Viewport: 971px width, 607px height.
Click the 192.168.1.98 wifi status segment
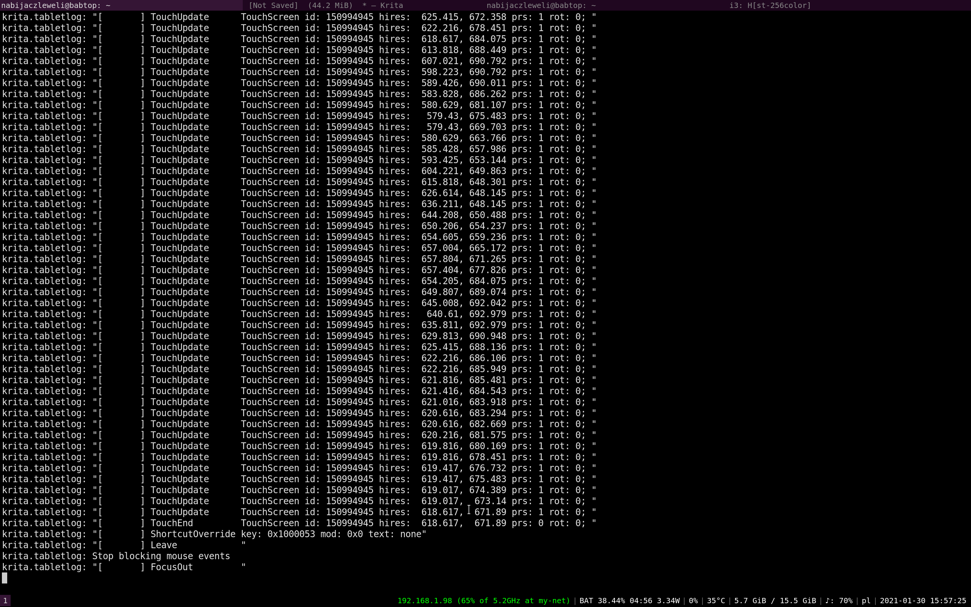coord(483,601)
